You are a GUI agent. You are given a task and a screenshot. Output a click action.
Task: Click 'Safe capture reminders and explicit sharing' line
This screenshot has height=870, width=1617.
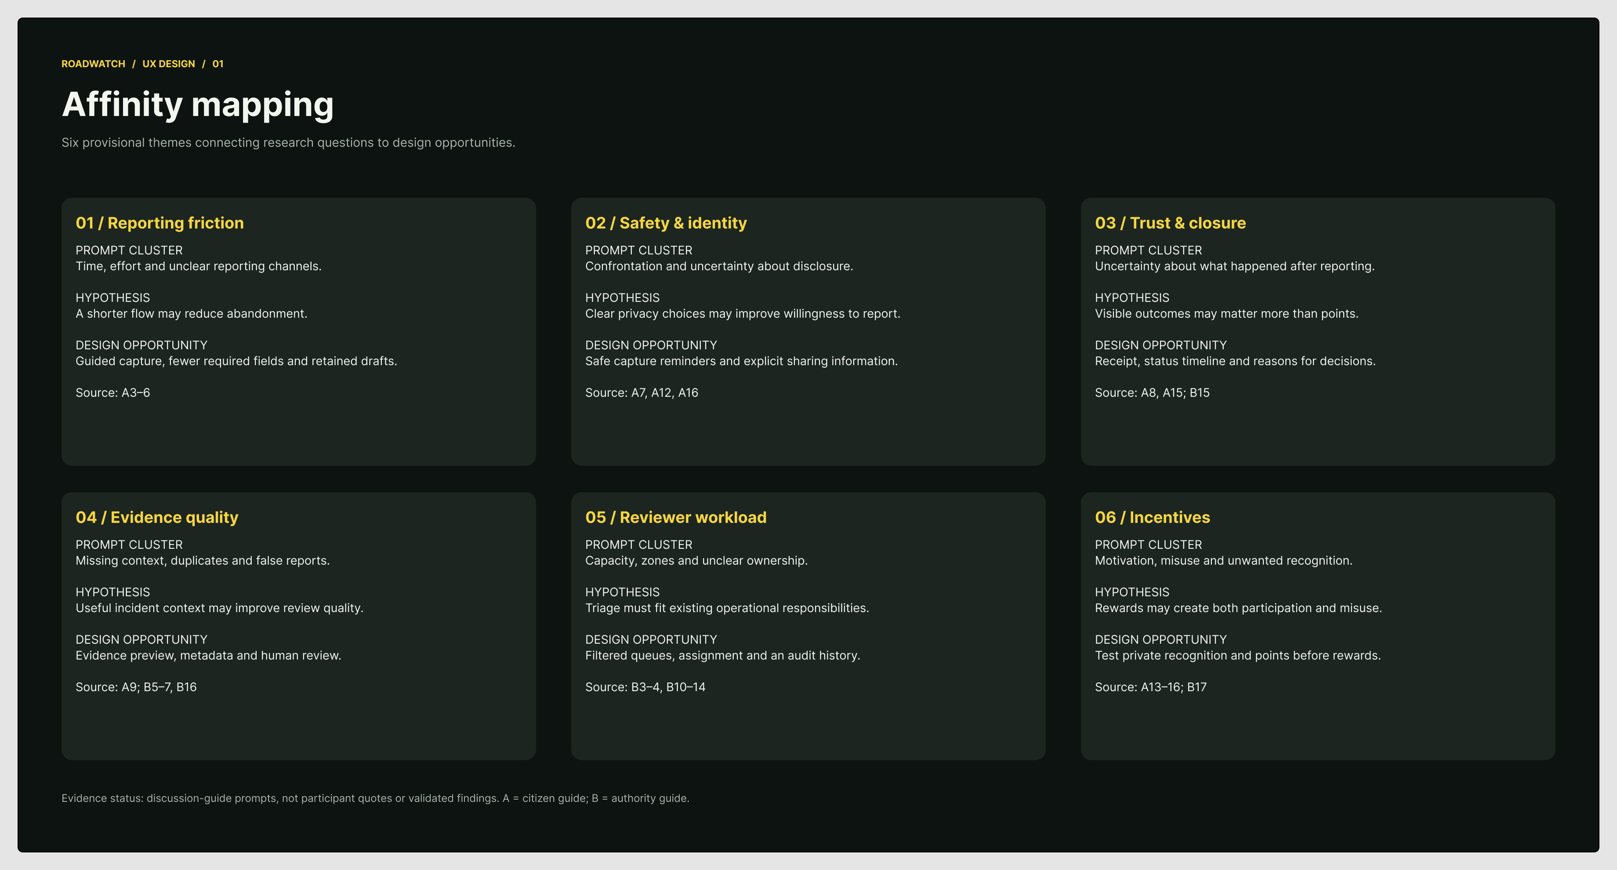click(x=741, y=361)
